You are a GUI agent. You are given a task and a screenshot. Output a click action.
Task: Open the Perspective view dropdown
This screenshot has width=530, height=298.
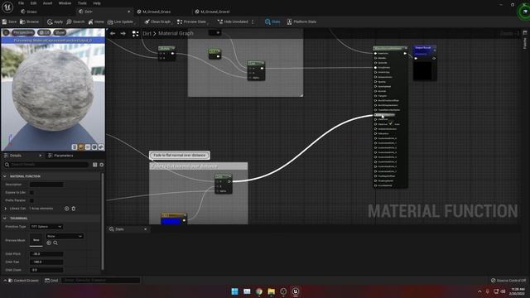(x=23, y=32)
